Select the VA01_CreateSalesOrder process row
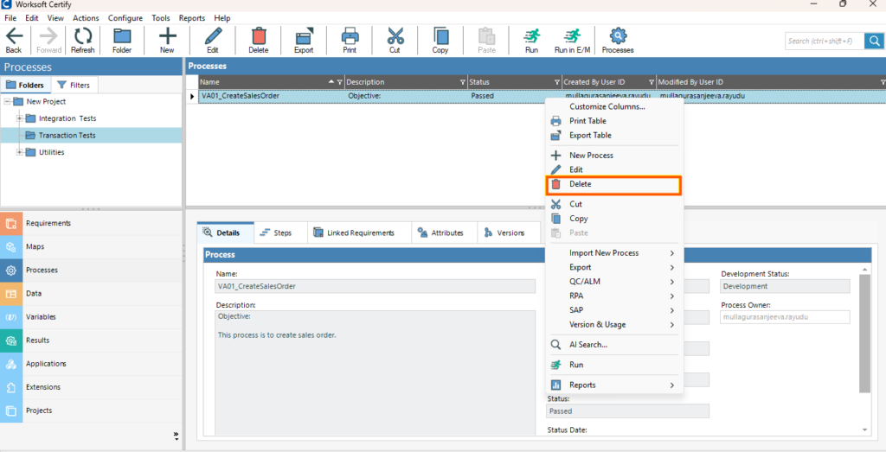Image resolution: width=886 pixels, height=452 pixels. (536, 96)
